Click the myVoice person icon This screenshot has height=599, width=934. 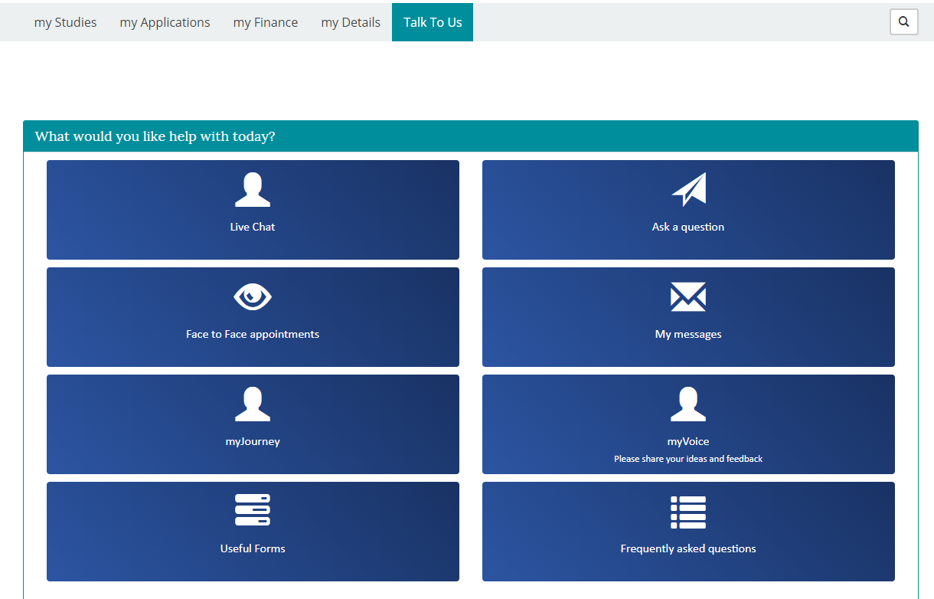[688, 404]
